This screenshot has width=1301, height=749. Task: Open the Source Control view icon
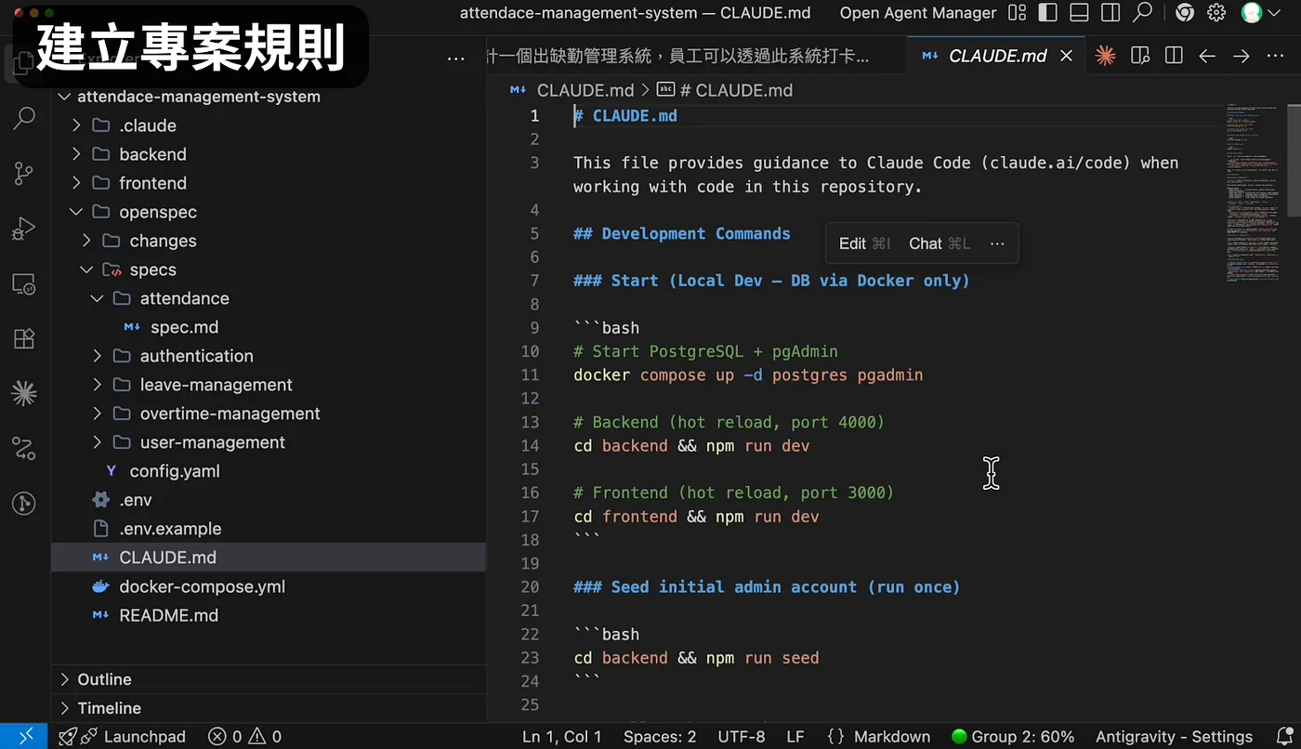(x=24, y=173)
